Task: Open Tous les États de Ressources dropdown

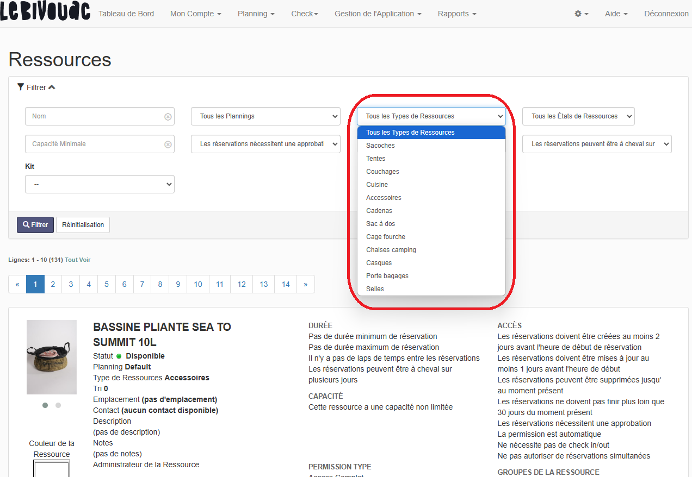Action: click(578, 116)
